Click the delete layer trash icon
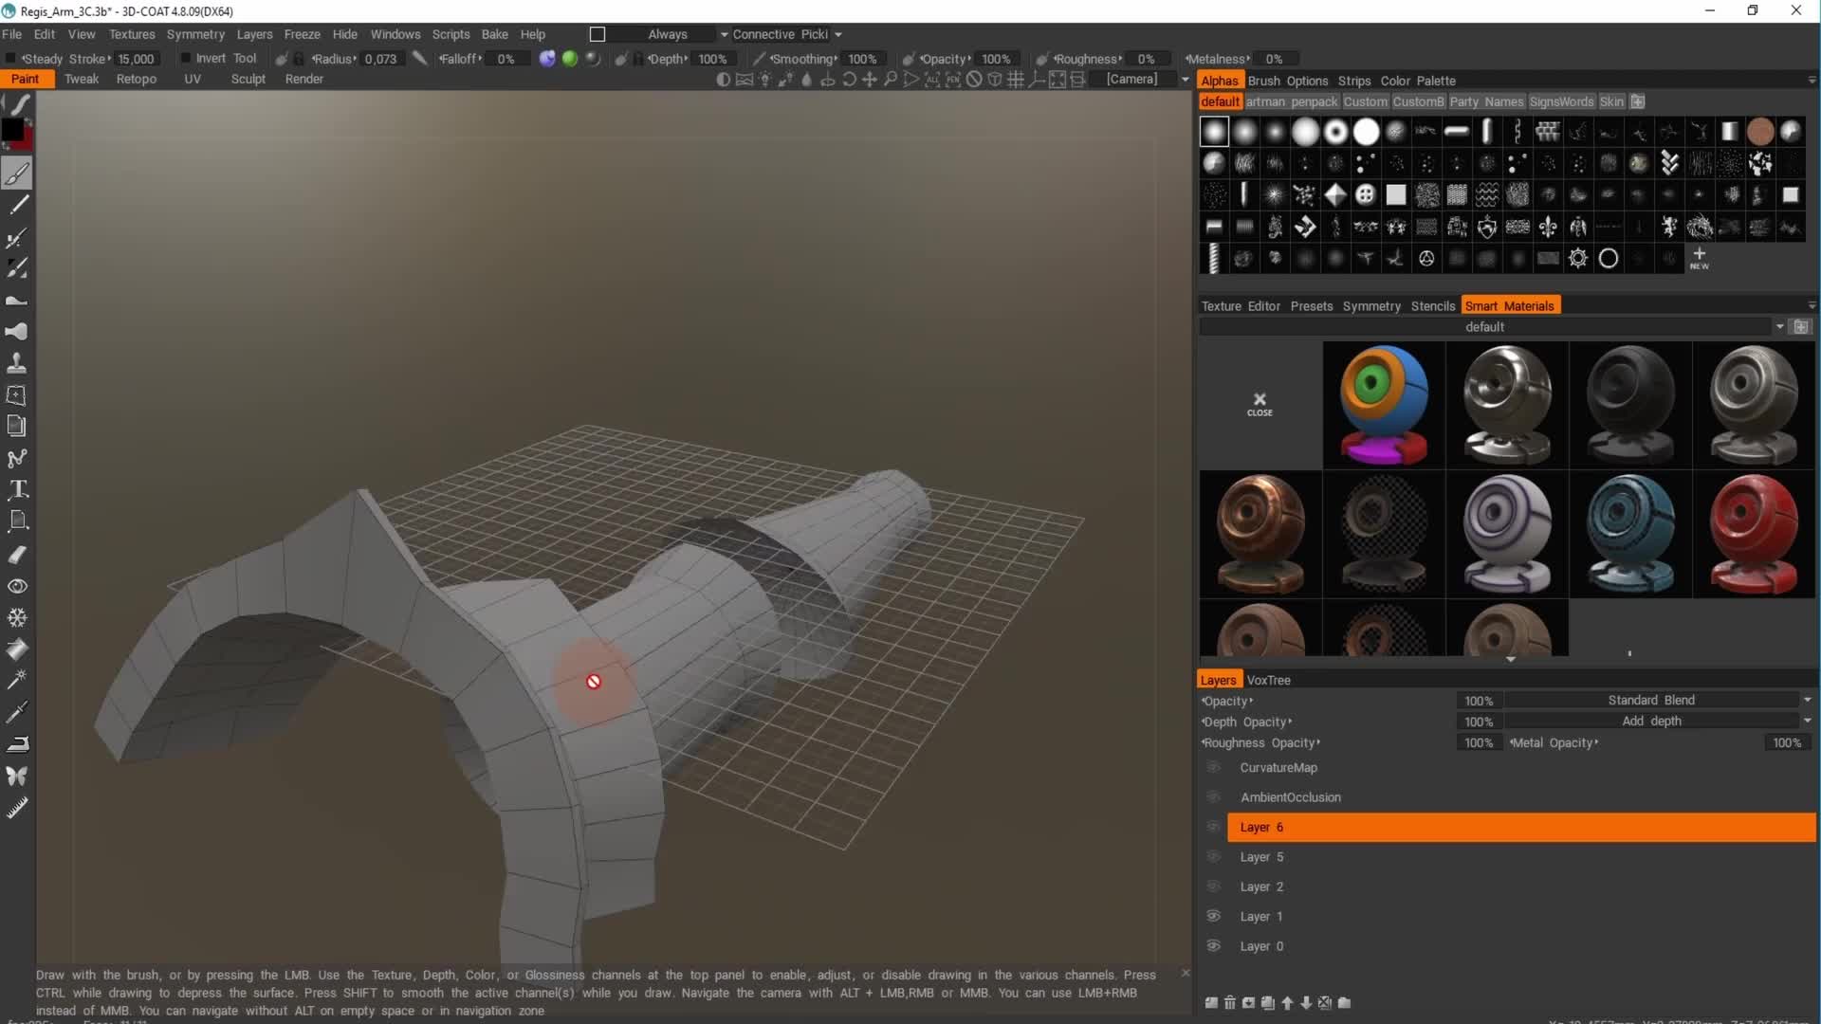Image resolution: width=1821 pixels, height=1024 pixels. (1230, 1002)
